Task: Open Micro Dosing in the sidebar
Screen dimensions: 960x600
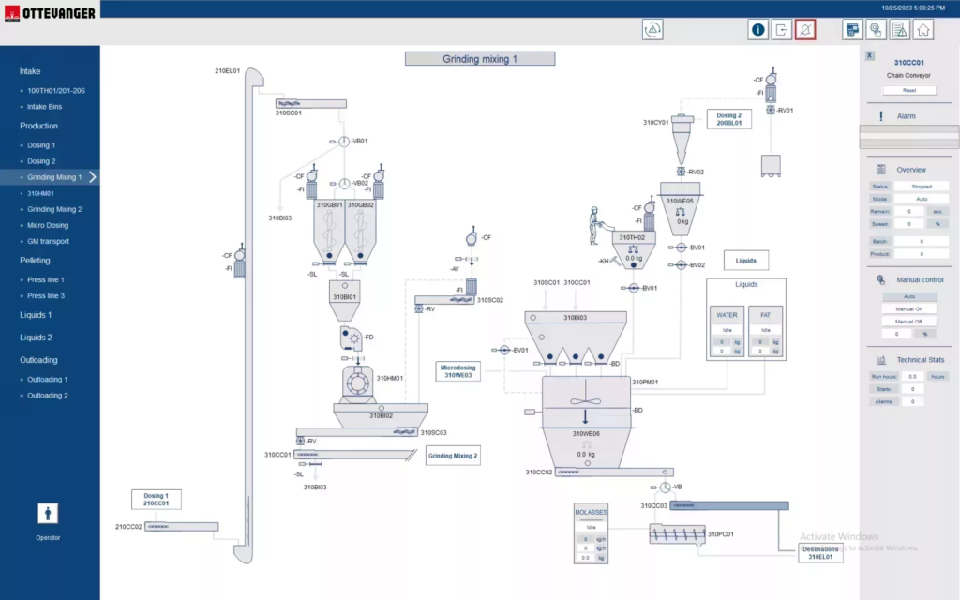Action: click(x=48, y=225)
